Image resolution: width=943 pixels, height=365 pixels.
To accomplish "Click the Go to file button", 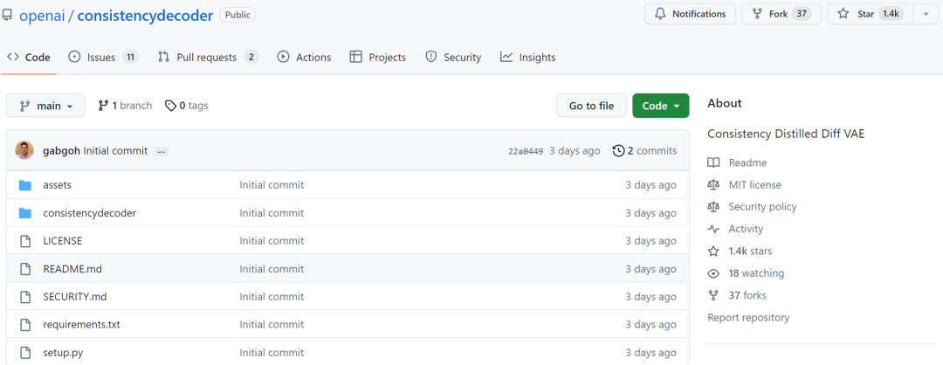I will (591, 106).
